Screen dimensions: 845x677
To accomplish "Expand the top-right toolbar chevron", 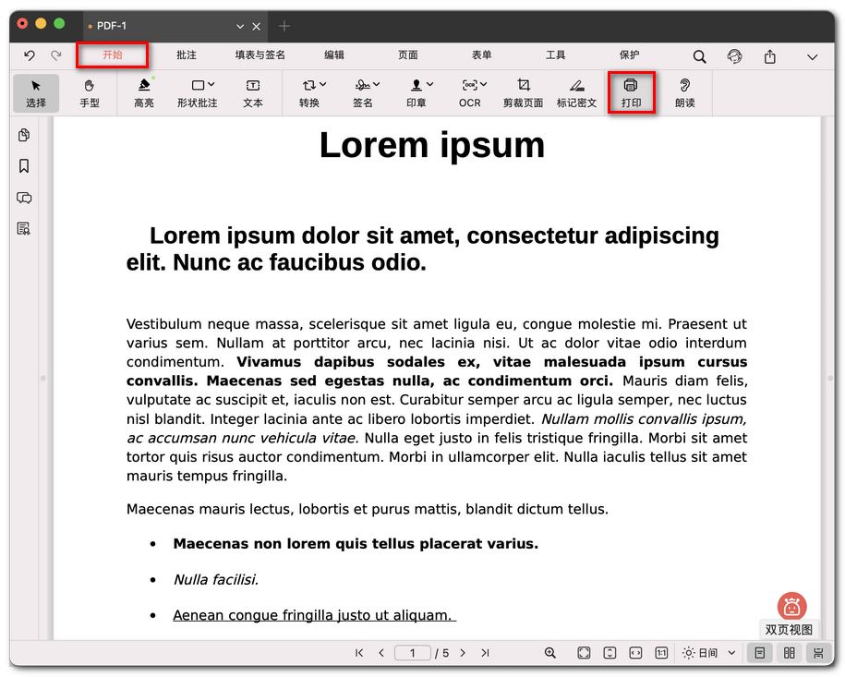I will point(812,57).
